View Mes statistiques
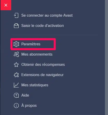Viewport: 108px width, 115px height. [35, 85]
